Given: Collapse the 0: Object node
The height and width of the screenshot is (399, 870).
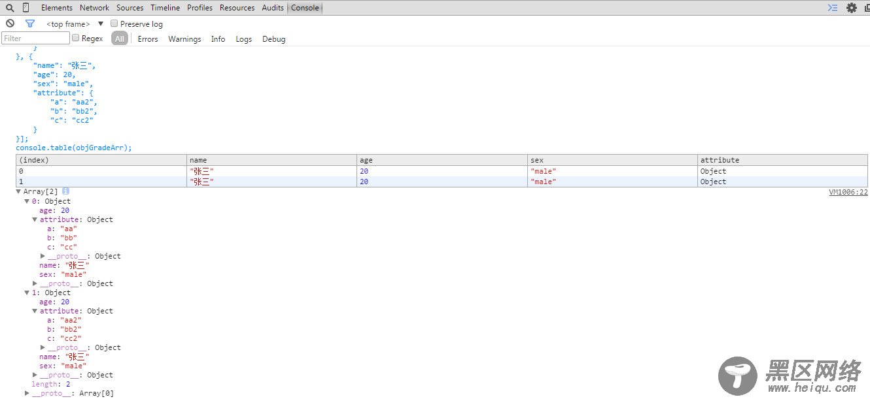Looking at the screenshot, I should 27,201.
